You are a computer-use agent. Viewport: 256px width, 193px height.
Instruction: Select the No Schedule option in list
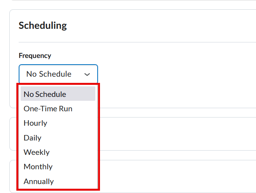[45, 94]
